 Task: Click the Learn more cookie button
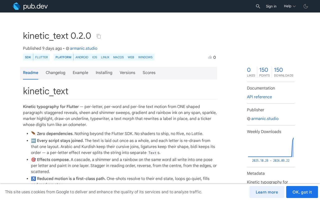pos(267,192)
